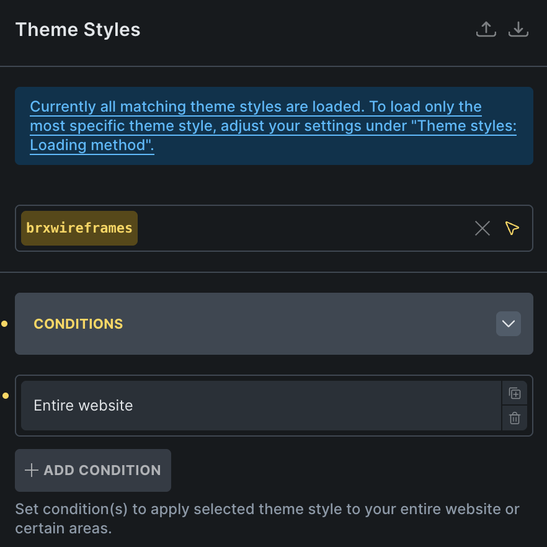
Task: Select the brxwireframes theme style tag
Action: pyautogui.click(x=79, y=228)
